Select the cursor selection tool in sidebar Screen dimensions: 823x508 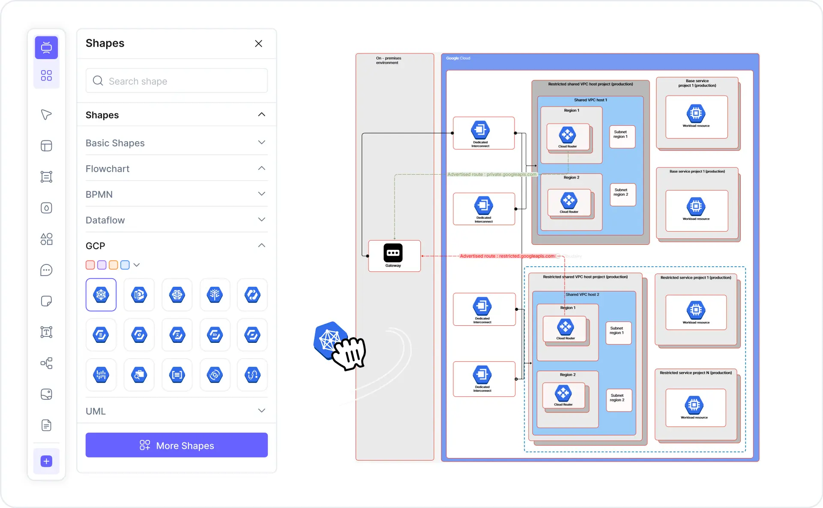46,115
